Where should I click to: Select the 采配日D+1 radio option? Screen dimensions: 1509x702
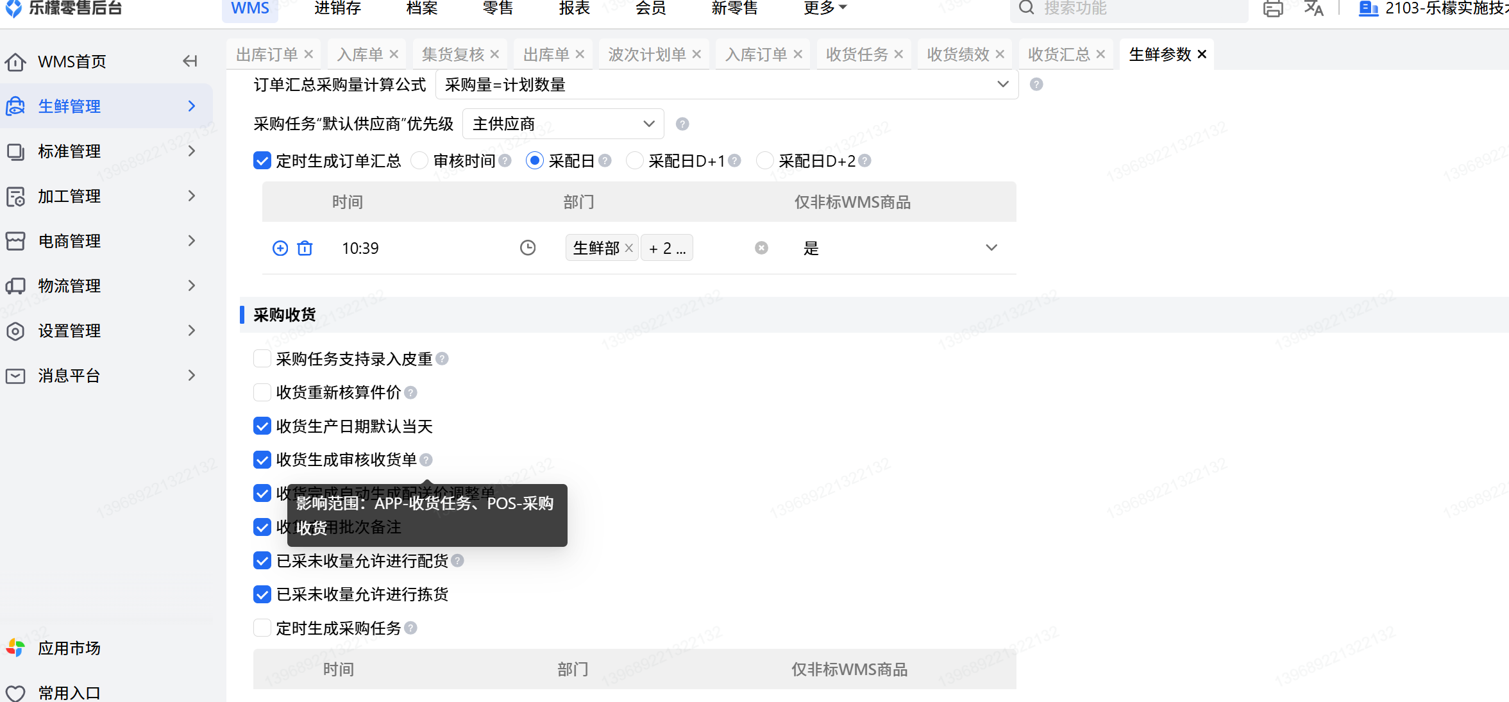pyautogui.click(x=634, y=160)
